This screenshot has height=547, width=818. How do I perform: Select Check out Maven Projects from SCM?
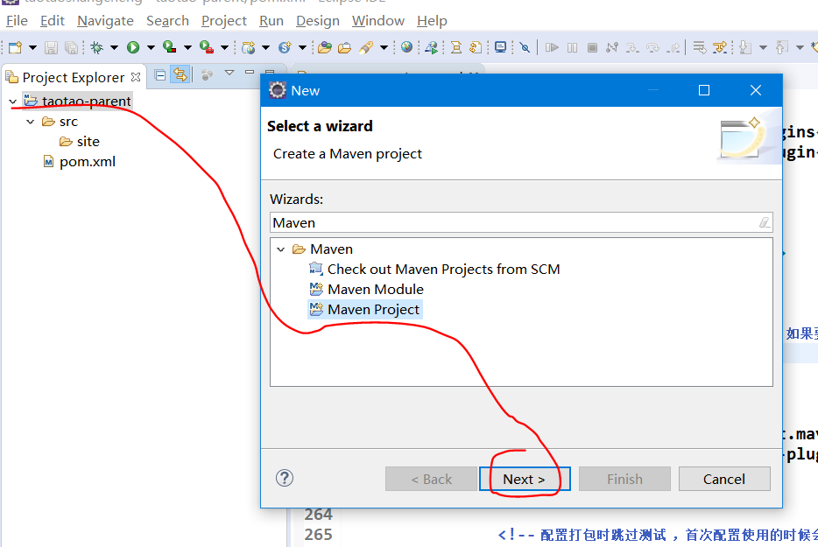443,269
